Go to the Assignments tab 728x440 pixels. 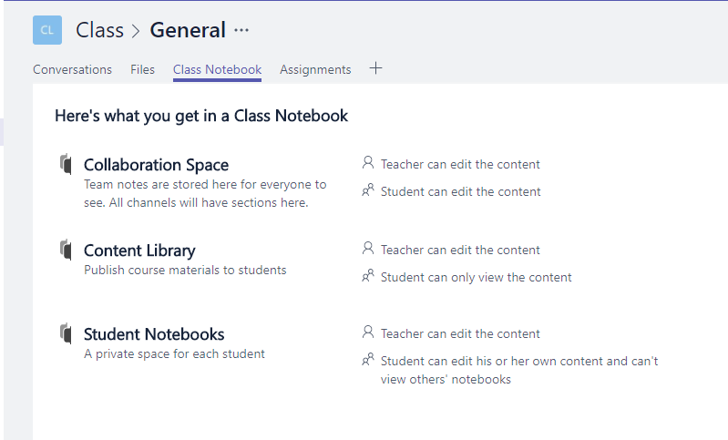pos(315,69)
